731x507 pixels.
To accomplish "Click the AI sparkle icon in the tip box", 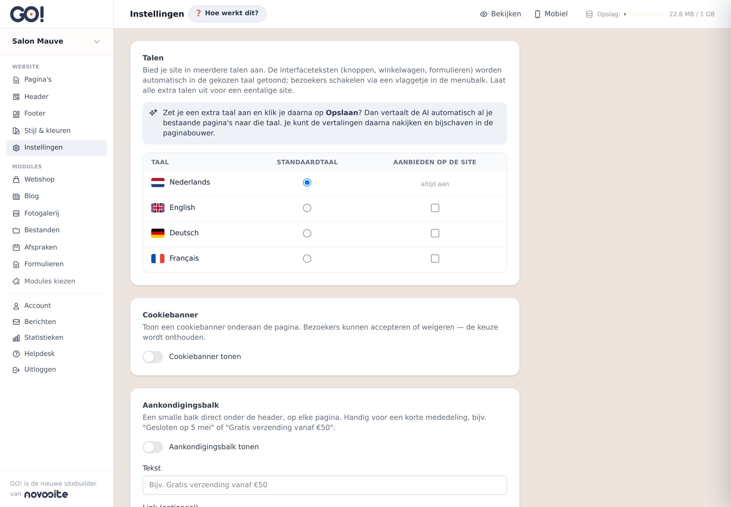I will (x=153, y=113).
